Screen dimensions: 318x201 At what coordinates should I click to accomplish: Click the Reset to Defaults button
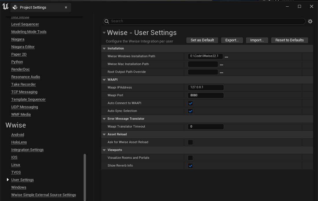click(289, 40)
